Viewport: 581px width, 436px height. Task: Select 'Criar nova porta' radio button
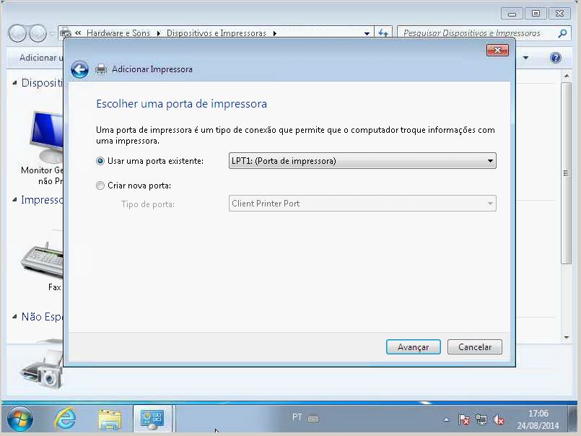pos(100,186)
